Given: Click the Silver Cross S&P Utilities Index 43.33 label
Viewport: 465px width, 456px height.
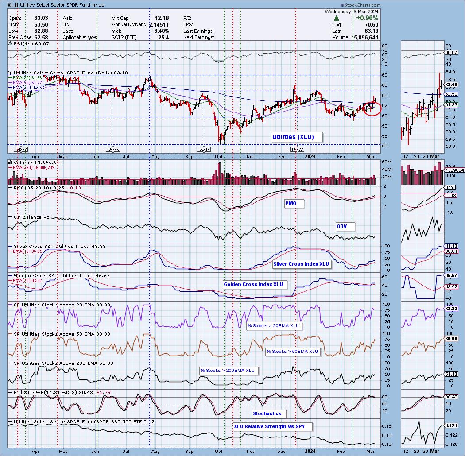Looking at the screenshot, I should pos(57,247).
